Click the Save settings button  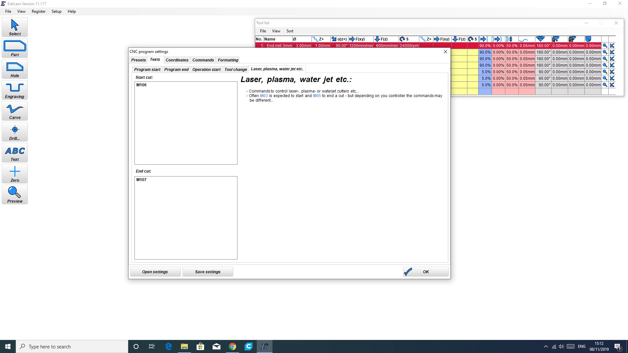[x=208, y=272]
